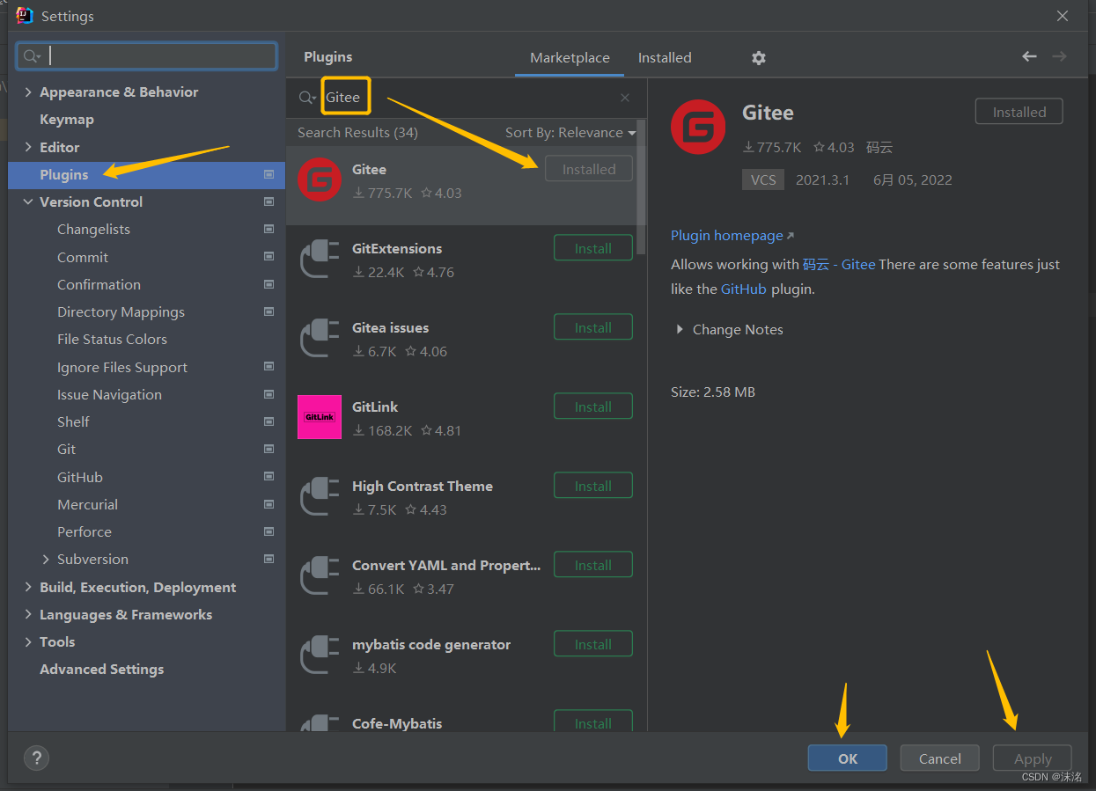Click project-level icon next to Commit
The image size is (1096, 791).
[x=268, y=257]
